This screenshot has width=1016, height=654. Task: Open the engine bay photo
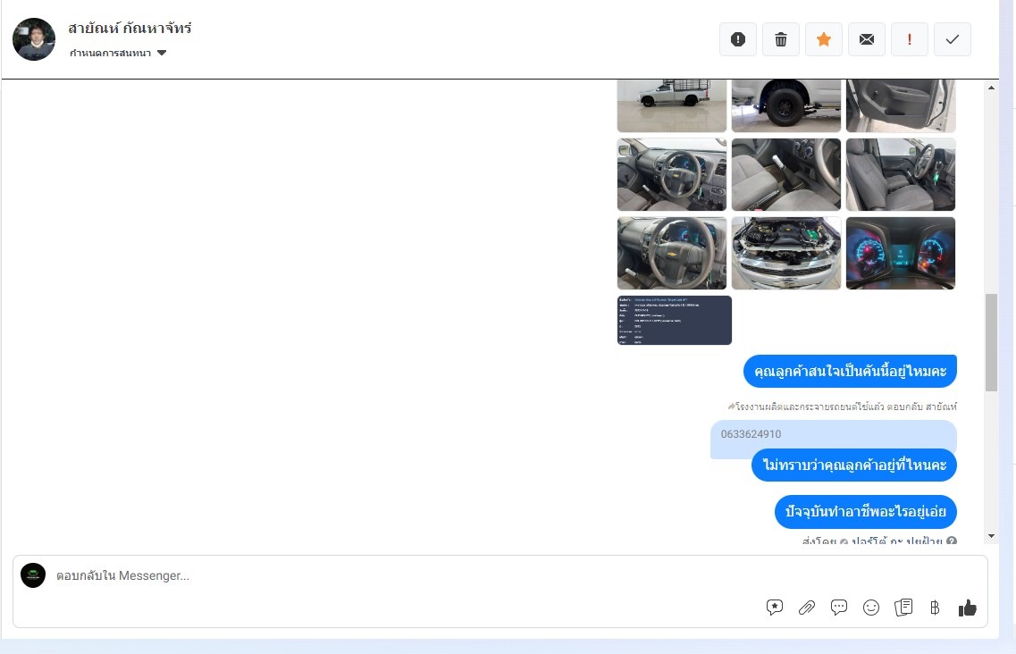point(786,253)
